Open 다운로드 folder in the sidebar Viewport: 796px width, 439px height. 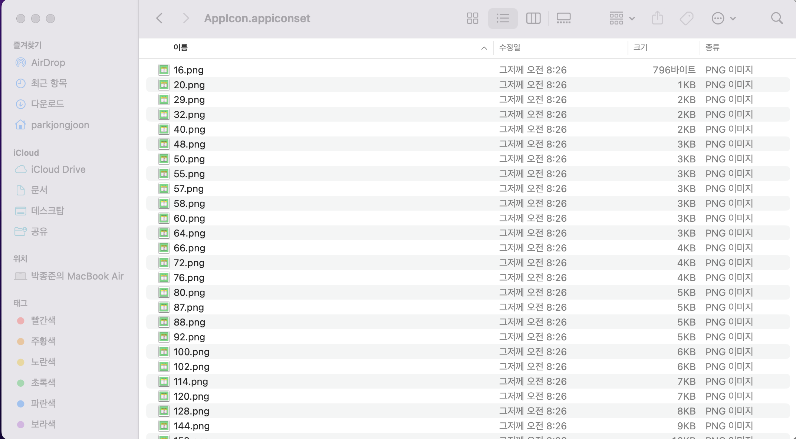click(47, 104)
